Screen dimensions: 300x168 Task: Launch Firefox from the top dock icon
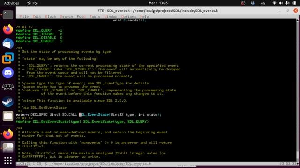tap(8, 29)
